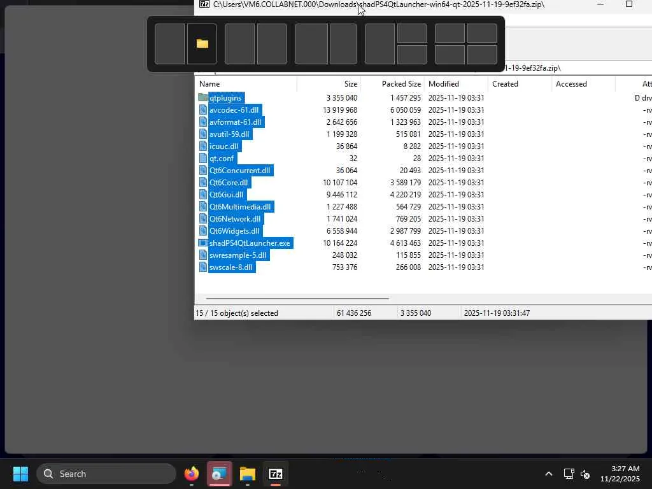Click total size 61 436 256 in status bar
This screenshot has width=652, height=489.
coord(354,313)
